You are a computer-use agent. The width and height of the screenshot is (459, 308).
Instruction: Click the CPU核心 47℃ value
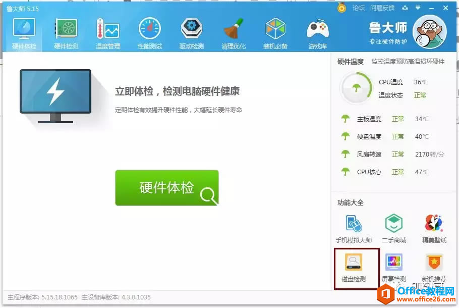[x=422, y=172]
